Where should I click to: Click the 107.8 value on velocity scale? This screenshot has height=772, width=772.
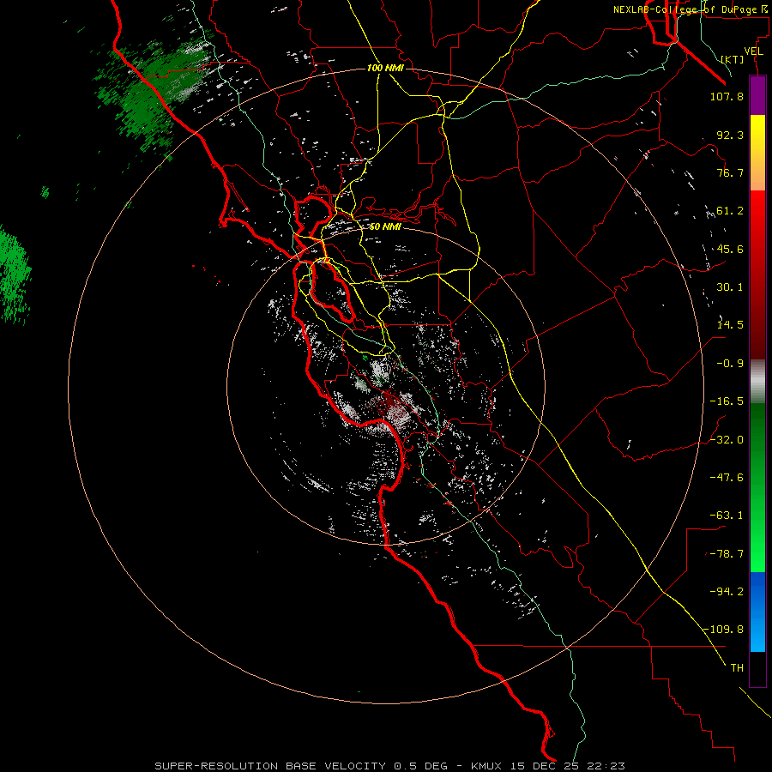(x=727, y=96)
